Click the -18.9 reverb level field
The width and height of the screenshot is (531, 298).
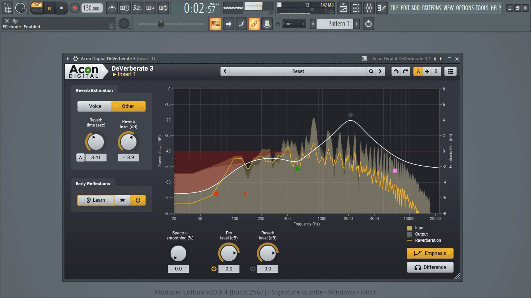pos(128,158)
